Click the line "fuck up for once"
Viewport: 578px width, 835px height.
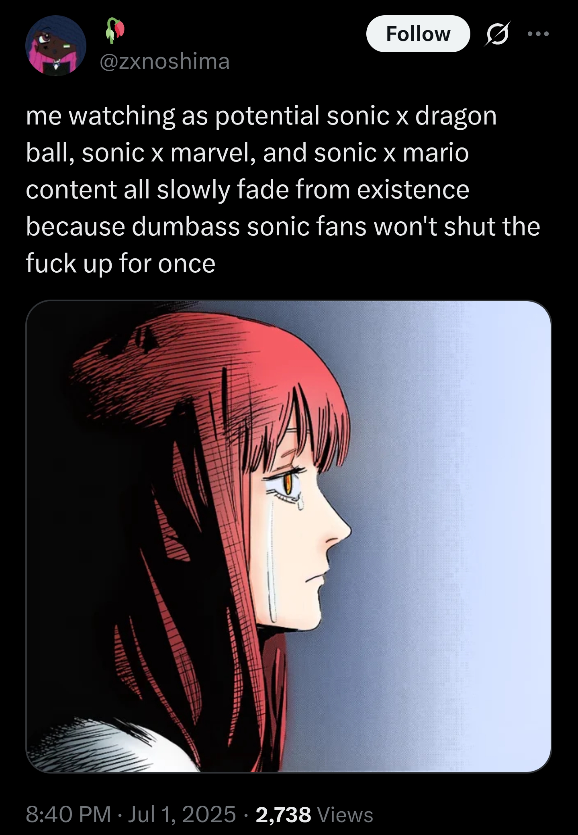[x=121, y=264]
